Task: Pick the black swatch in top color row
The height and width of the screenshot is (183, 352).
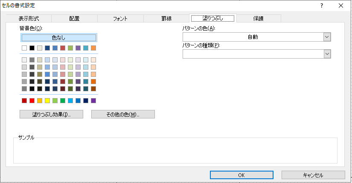Action: point(32,48)
